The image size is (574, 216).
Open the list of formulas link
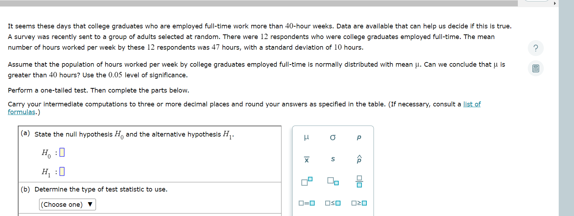click(x=472, y=104)
